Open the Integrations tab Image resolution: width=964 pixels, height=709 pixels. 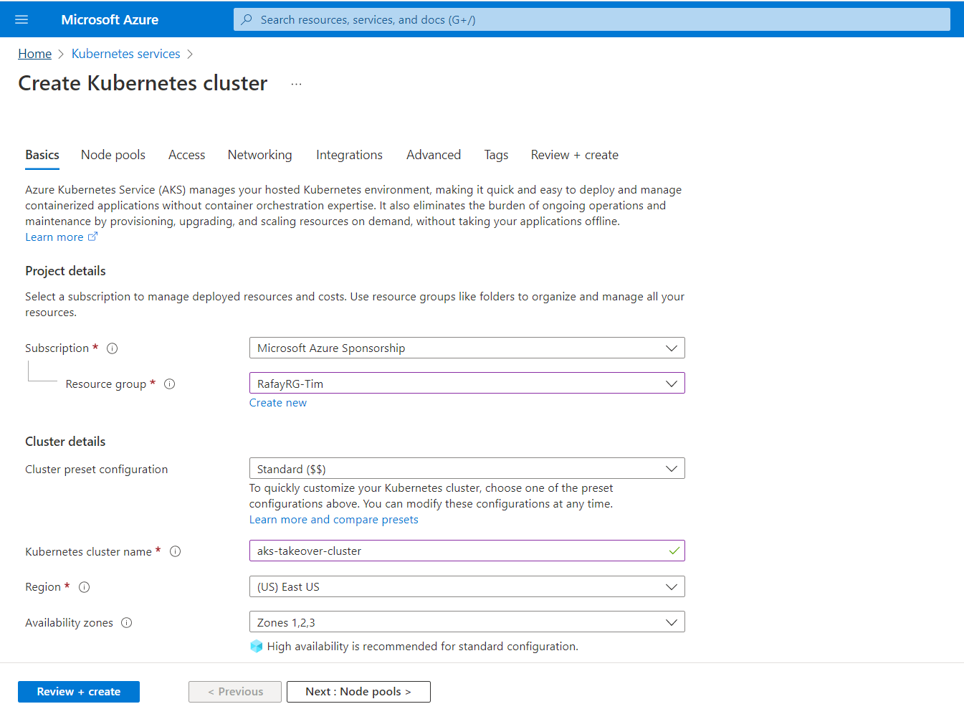click(x=349, y=155)
